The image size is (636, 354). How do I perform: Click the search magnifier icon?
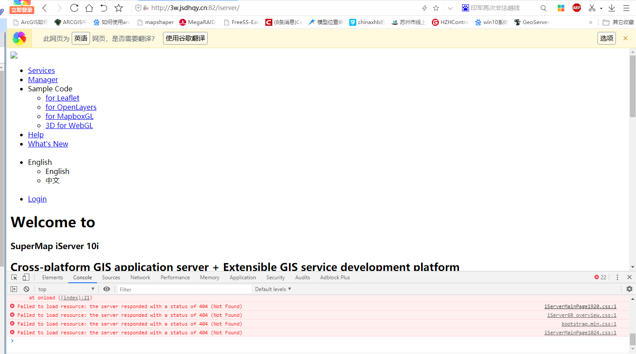(x=543, y=8)
